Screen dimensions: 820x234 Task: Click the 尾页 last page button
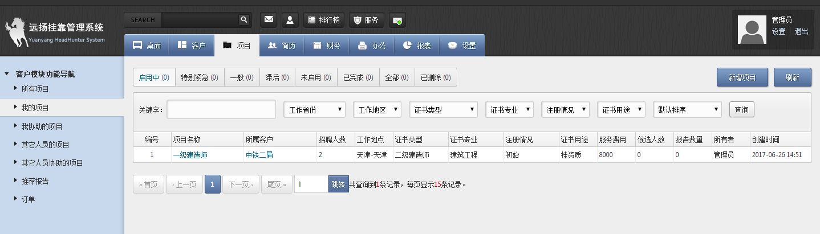pos(277,184)
